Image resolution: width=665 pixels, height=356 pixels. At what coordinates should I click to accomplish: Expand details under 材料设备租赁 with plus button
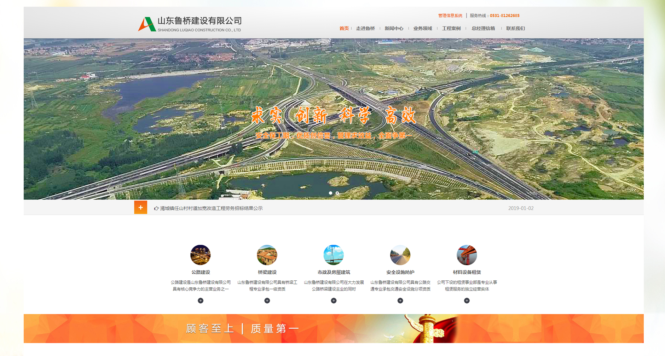(x=467, y=300)
